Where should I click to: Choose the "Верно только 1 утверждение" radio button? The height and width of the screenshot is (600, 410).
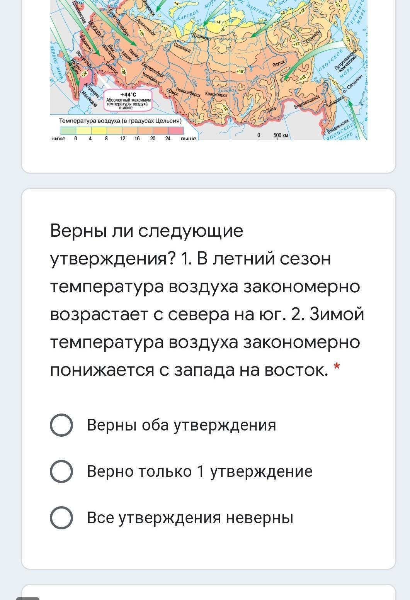click(61, 471)
